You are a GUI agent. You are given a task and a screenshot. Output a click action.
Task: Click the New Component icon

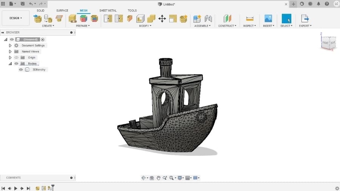(197, 18)
